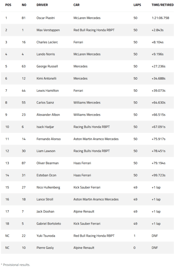Click the Yuki Tsunoda driver name

[46, 236]
